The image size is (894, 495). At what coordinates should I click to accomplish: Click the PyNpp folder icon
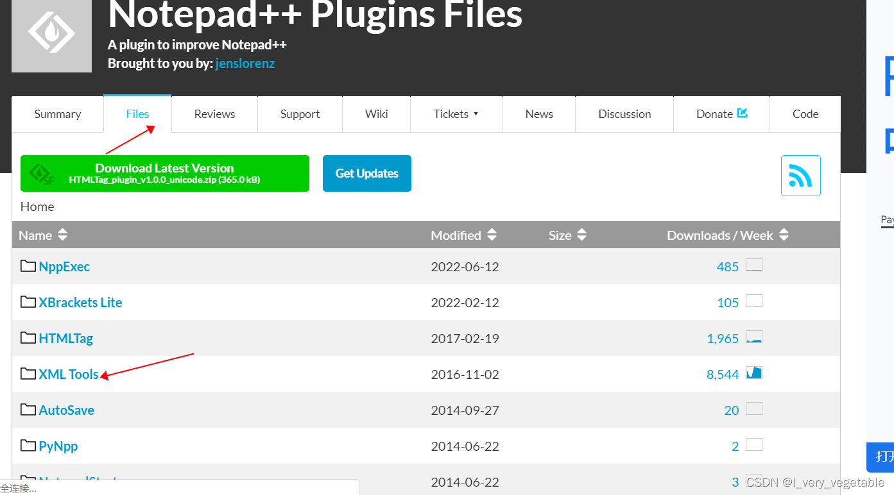tap(28, 446)
